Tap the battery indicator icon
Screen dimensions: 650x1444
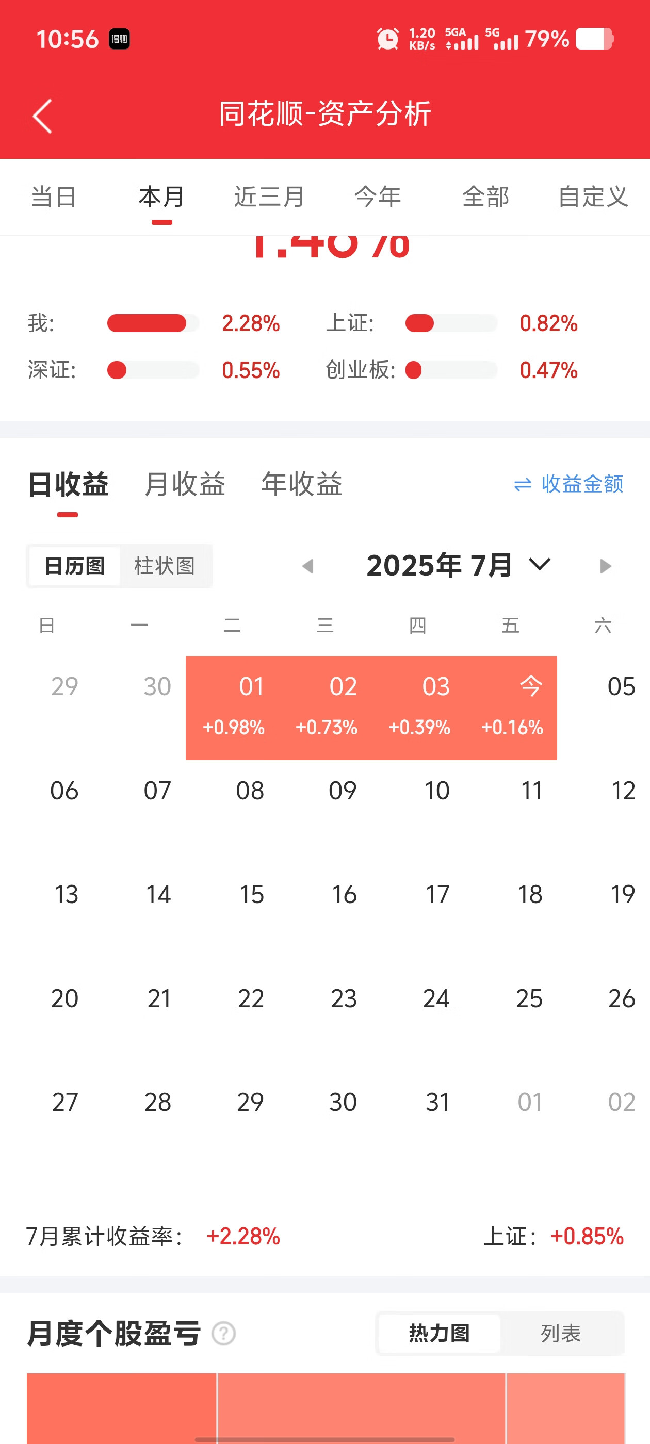coord(594,39)
